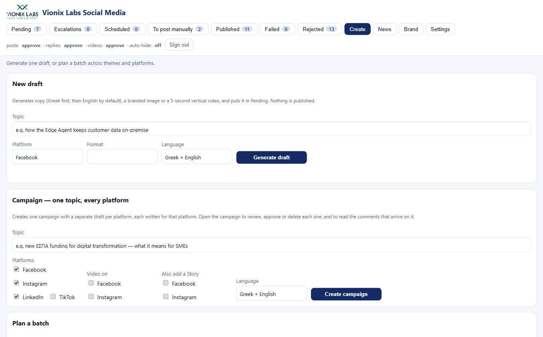The height and width of the screenshot is (337, 543).
Task: Click the Create campaign button
Action: point(346,294)
